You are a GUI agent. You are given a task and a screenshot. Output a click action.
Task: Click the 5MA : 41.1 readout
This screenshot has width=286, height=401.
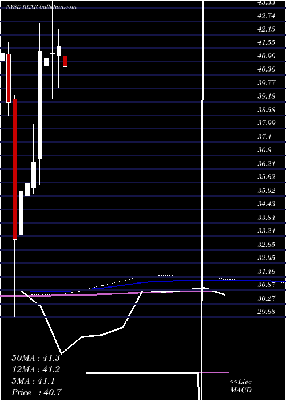pyautogui.click(x=33, y=381)
